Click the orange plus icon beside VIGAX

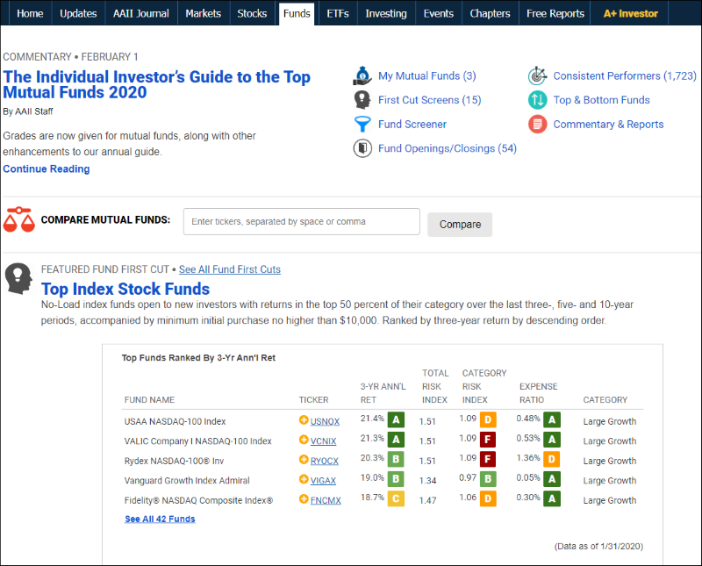[x=304, y=479]
